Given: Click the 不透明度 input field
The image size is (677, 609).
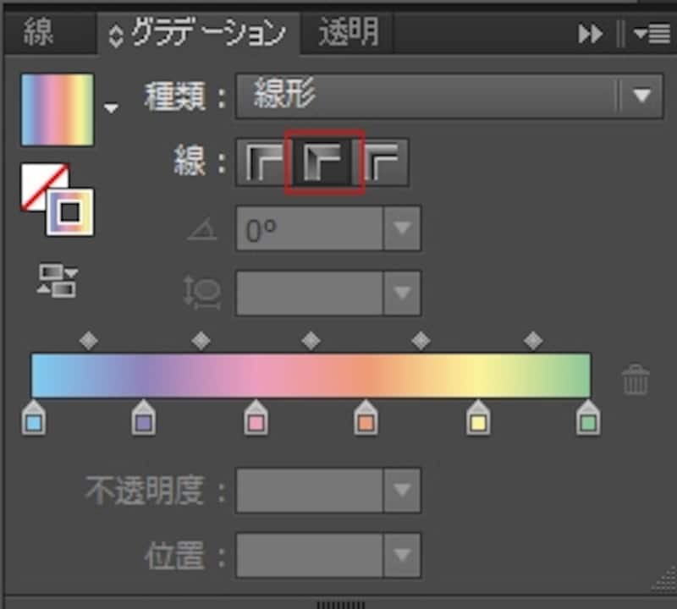Looking at the screenshot, I should click(x=310, y=491).
